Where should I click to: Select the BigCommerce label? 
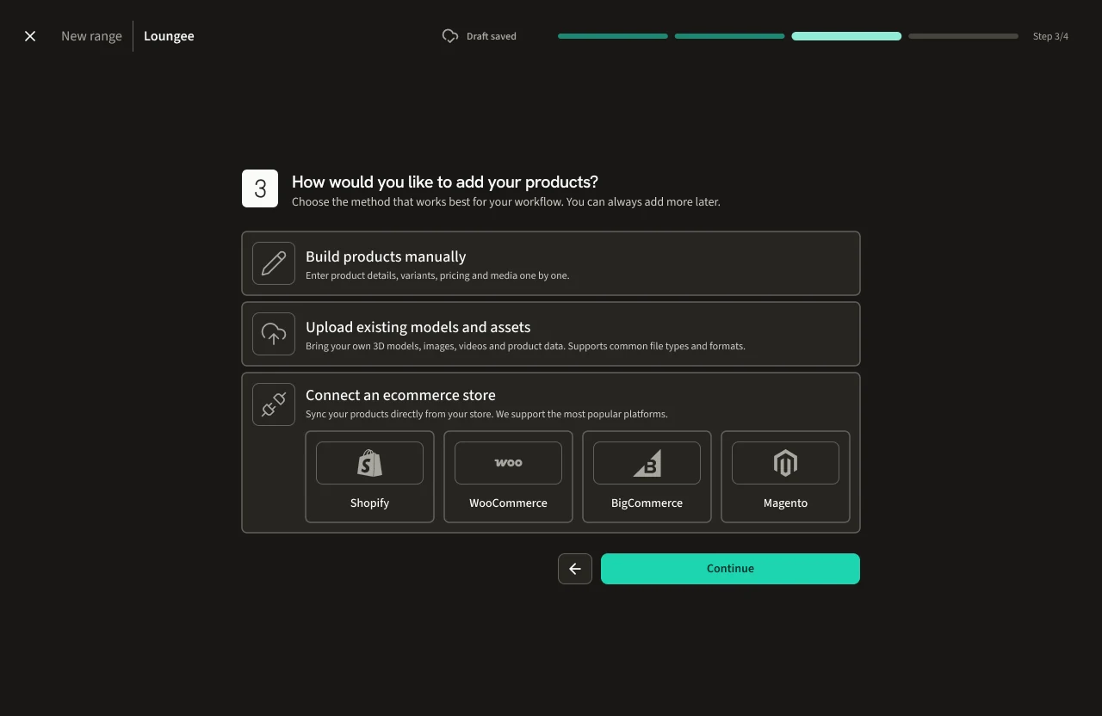647,503
